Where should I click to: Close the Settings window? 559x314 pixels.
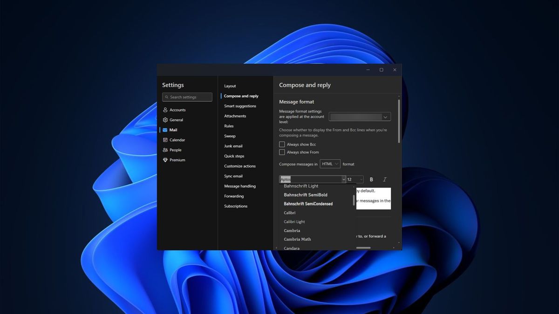pos(395,70)
